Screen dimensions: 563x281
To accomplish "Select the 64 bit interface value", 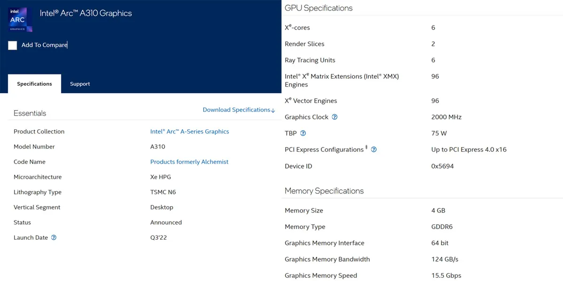I will point(440,243).
